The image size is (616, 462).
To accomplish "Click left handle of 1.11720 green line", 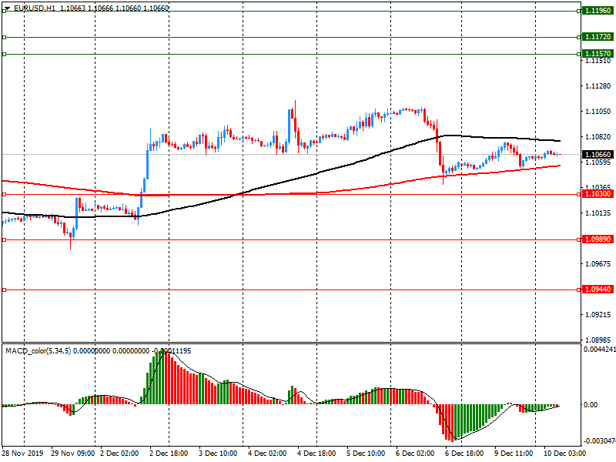I will 5,37.
